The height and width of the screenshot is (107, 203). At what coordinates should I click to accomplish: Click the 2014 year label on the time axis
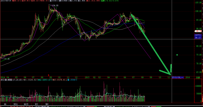[3, 78]
